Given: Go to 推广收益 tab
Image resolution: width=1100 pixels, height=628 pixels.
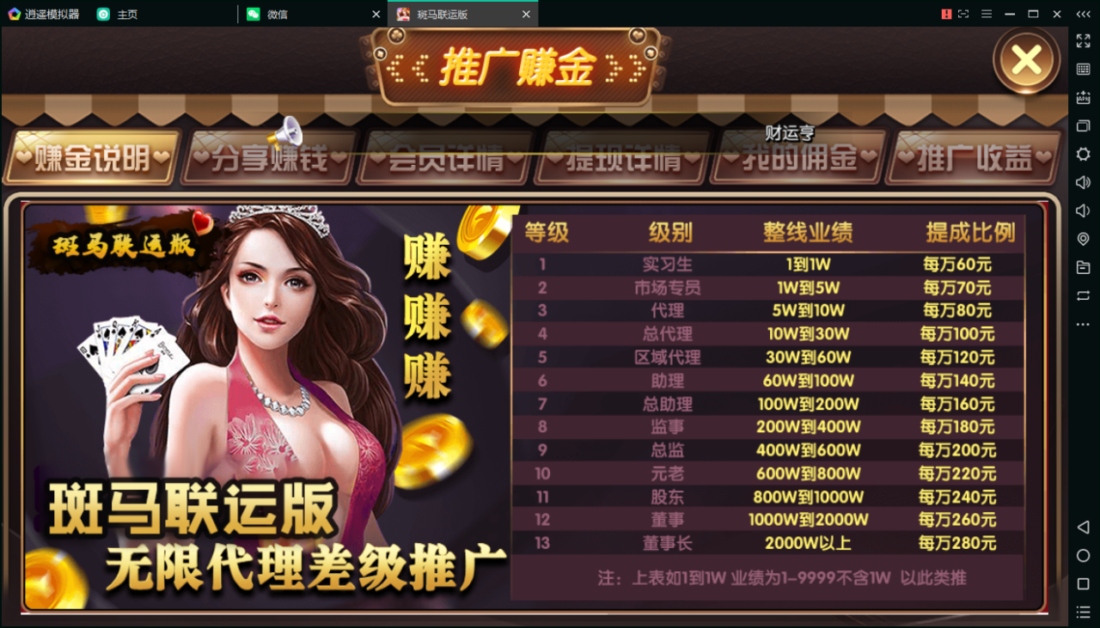Looking at the screenshot, I should [x=974, y=158].
